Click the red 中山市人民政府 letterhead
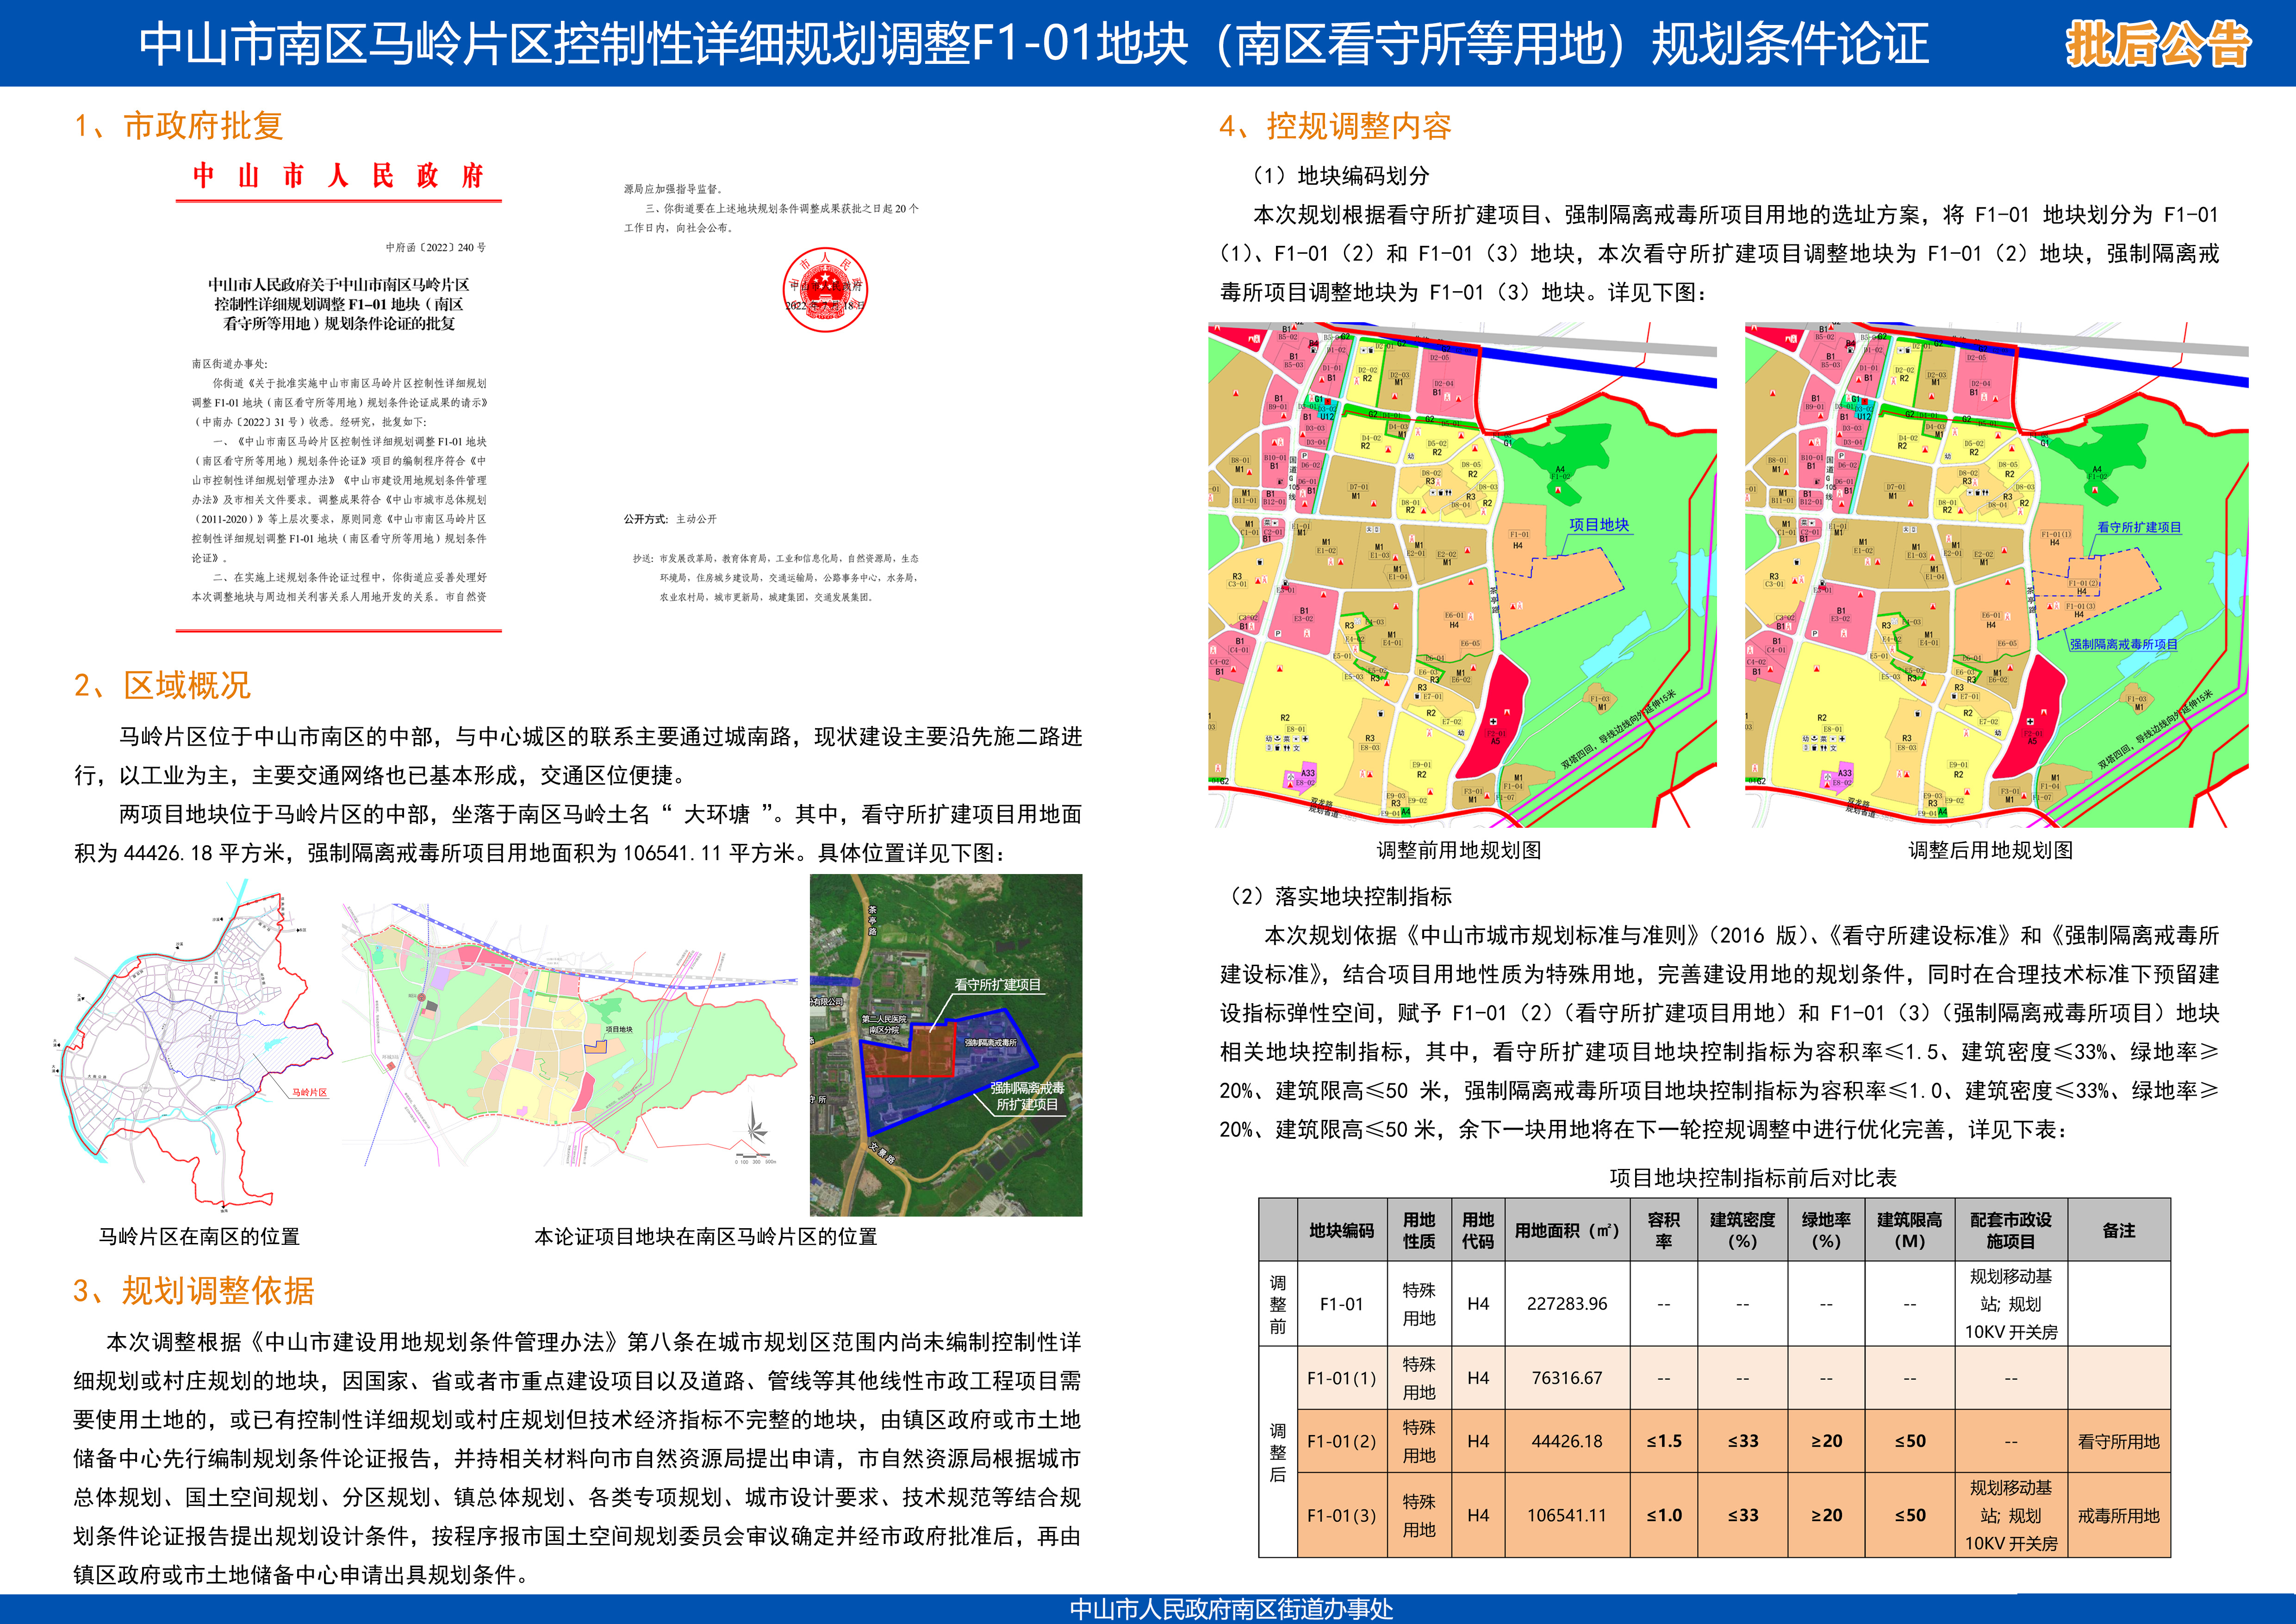 pyautogui.click(x=338, y=177)
